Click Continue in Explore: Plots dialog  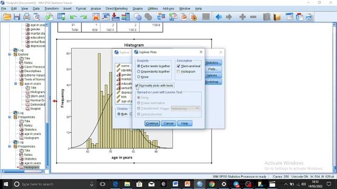152,123
